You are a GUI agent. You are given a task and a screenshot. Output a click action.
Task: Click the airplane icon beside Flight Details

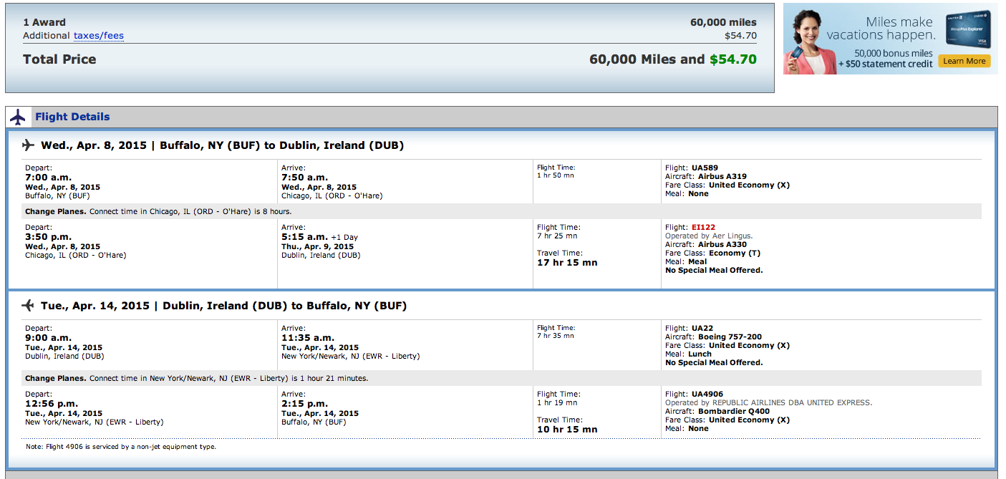pos(18,117)
